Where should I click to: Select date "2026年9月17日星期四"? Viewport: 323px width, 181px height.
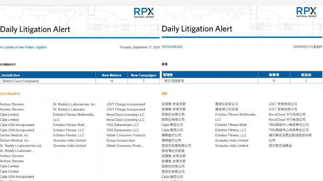pos(308,47)
